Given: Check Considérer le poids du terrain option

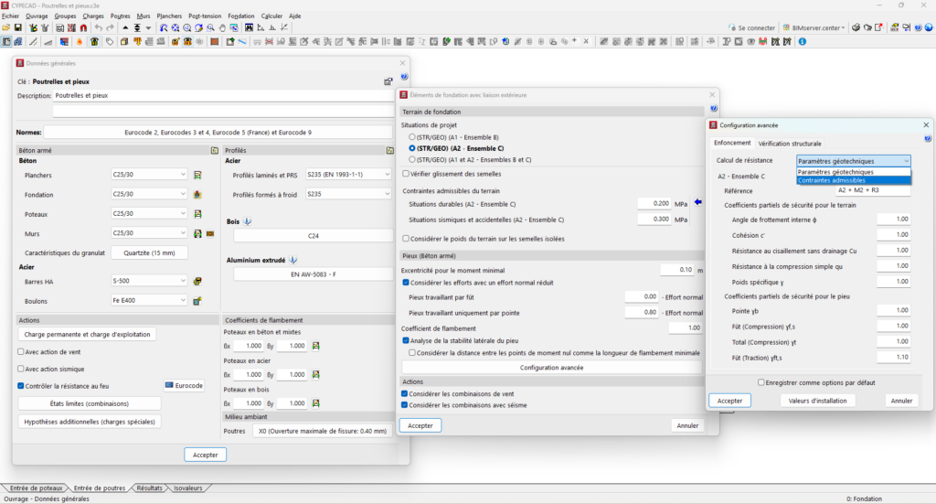Looking at the screenshot, I should coord(406,238).
